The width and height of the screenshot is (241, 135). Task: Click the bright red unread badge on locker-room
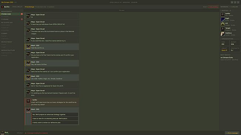pyautogui.click(x=22, y=14)
